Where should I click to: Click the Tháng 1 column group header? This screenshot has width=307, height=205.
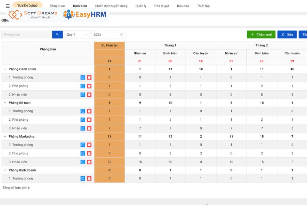click(170, 45)
